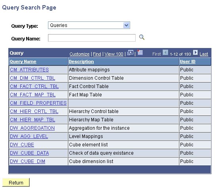Click the Find link in grid header
This screenshot has height=190, width=217.
[97, 54]
